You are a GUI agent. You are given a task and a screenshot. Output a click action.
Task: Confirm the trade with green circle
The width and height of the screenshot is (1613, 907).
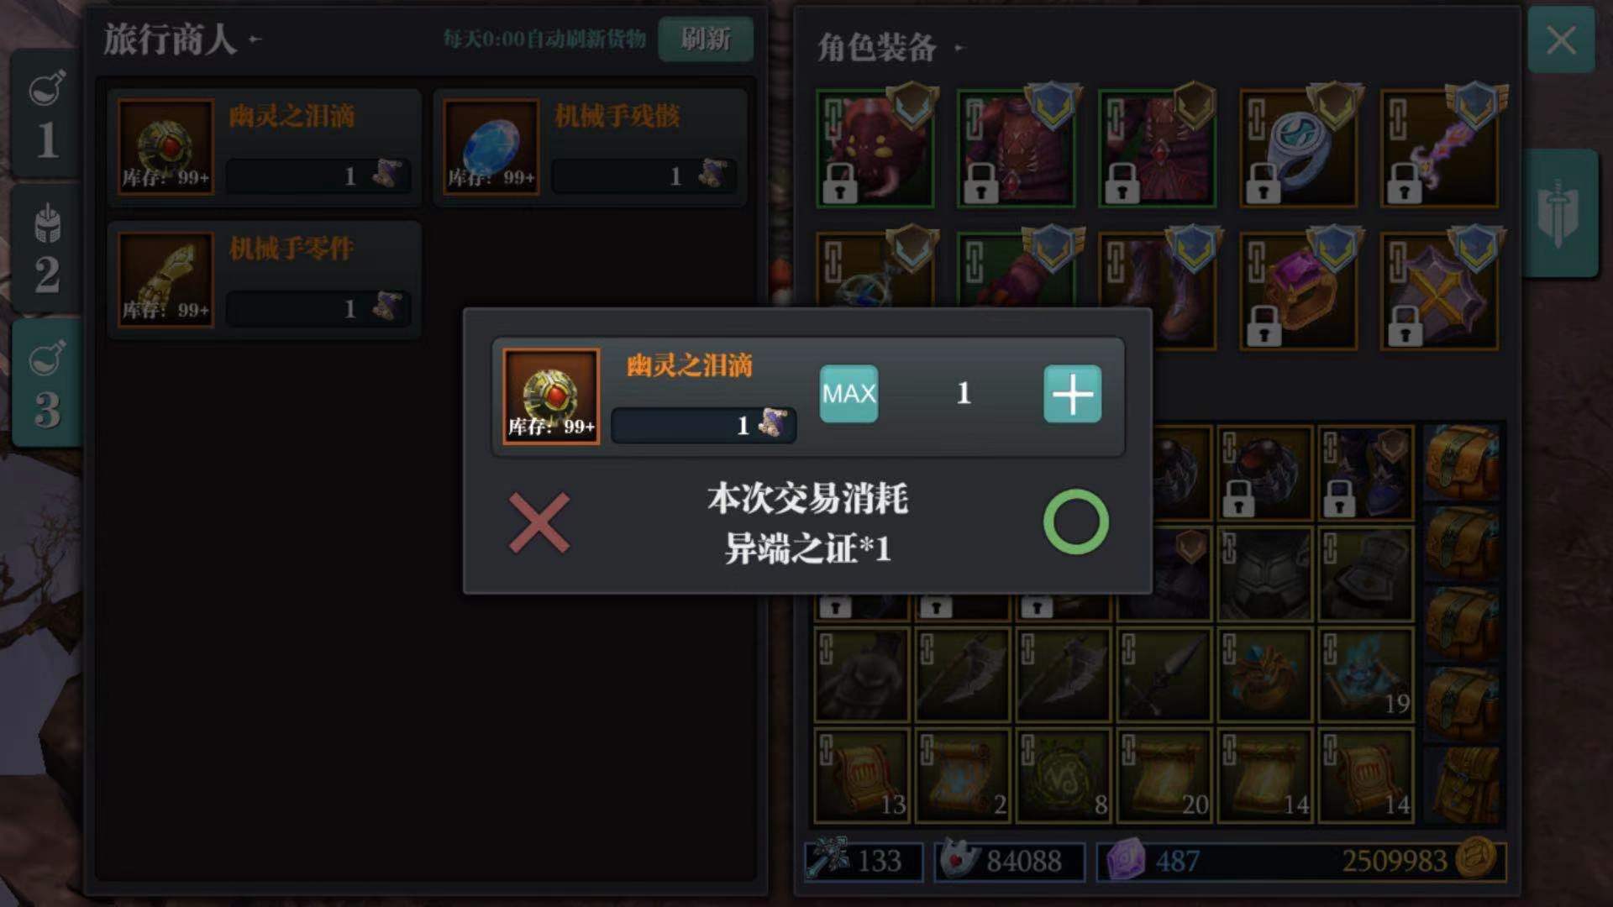click(x=1075, y=522)
